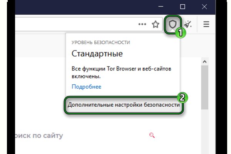Click the scrollbar up arrow

(x=205, y=62)
